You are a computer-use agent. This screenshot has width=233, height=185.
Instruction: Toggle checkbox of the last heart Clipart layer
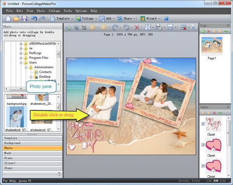(x=203, y=166)
